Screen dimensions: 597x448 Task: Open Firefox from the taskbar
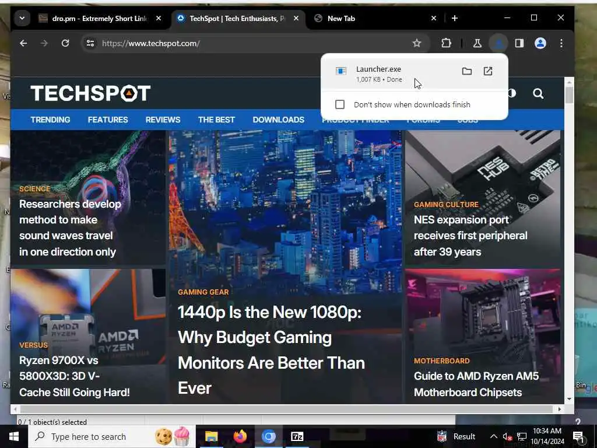[x=240, y=436]
